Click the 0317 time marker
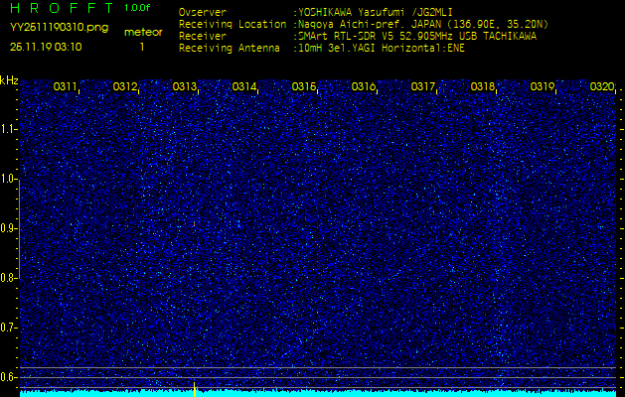Image resolution: width=625 pixels, height=397 pixels. [423, 87]
